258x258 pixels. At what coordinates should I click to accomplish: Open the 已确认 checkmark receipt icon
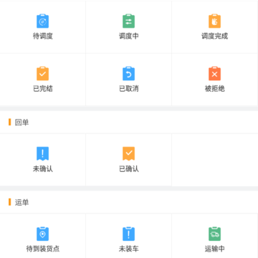coord(128,153)
